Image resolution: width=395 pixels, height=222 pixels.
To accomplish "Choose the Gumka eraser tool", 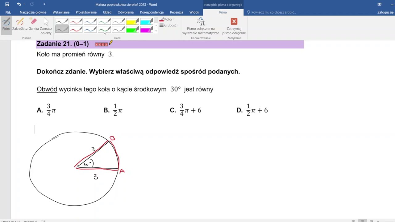I will 34,24.
